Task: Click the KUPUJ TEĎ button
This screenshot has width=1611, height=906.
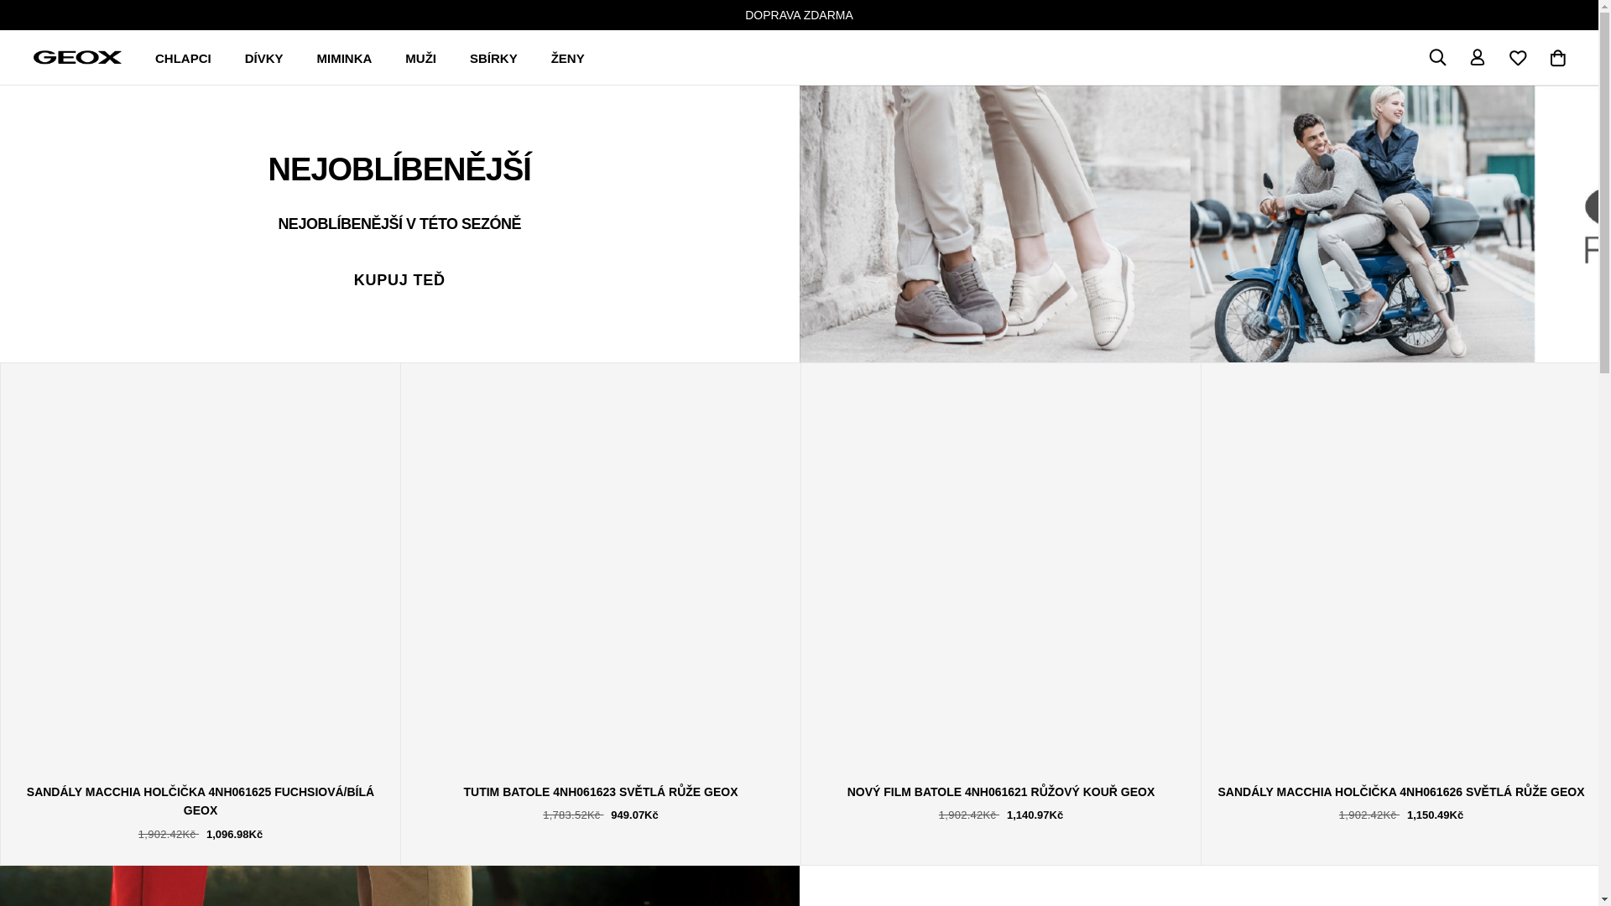Action: pyautogui.click(x=399, y=280)
